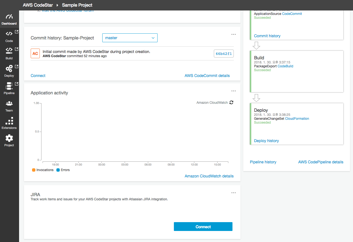
Task: Open Commit history tile options menu
Action: pos(234,34)
